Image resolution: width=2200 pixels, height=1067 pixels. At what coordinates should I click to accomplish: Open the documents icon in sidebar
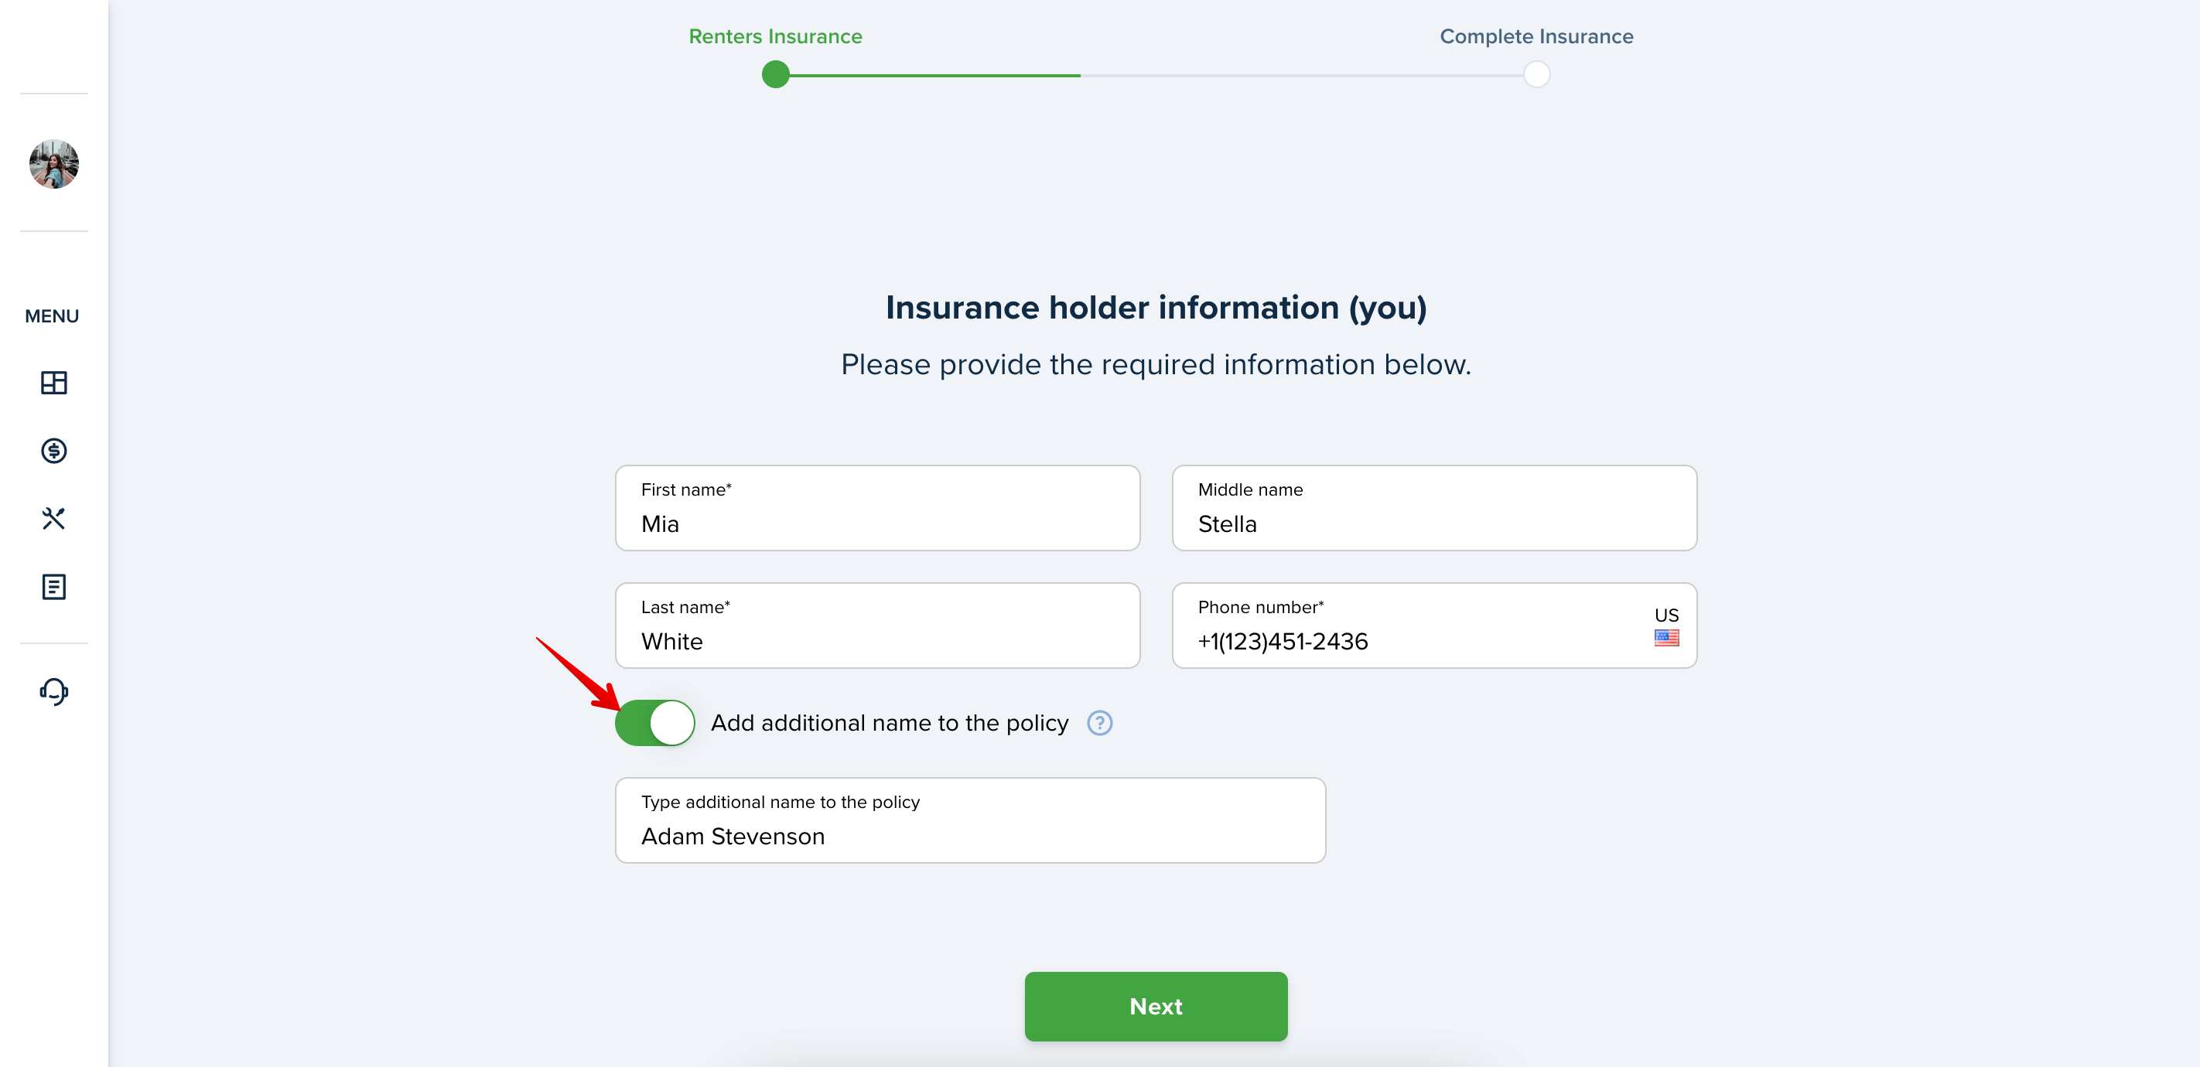pyautogui.click(x=54, y=586)
